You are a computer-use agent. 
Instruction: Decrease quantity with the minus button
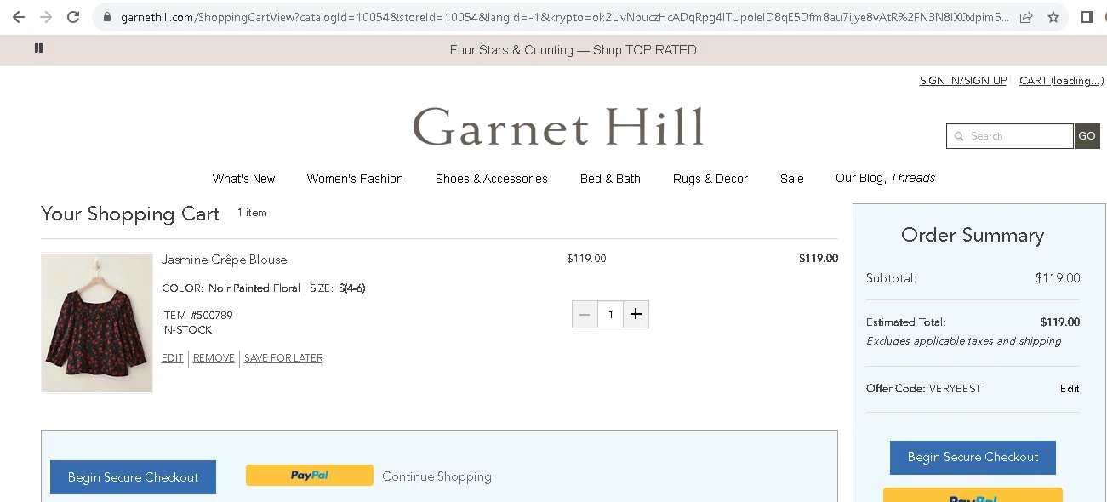(585, 314)
